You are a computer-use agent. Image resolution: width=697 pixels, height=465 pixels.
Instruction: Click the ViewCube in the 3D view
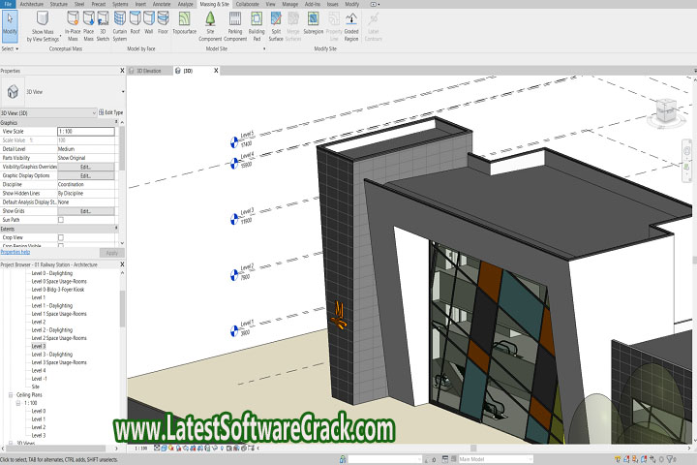[665, 113]
